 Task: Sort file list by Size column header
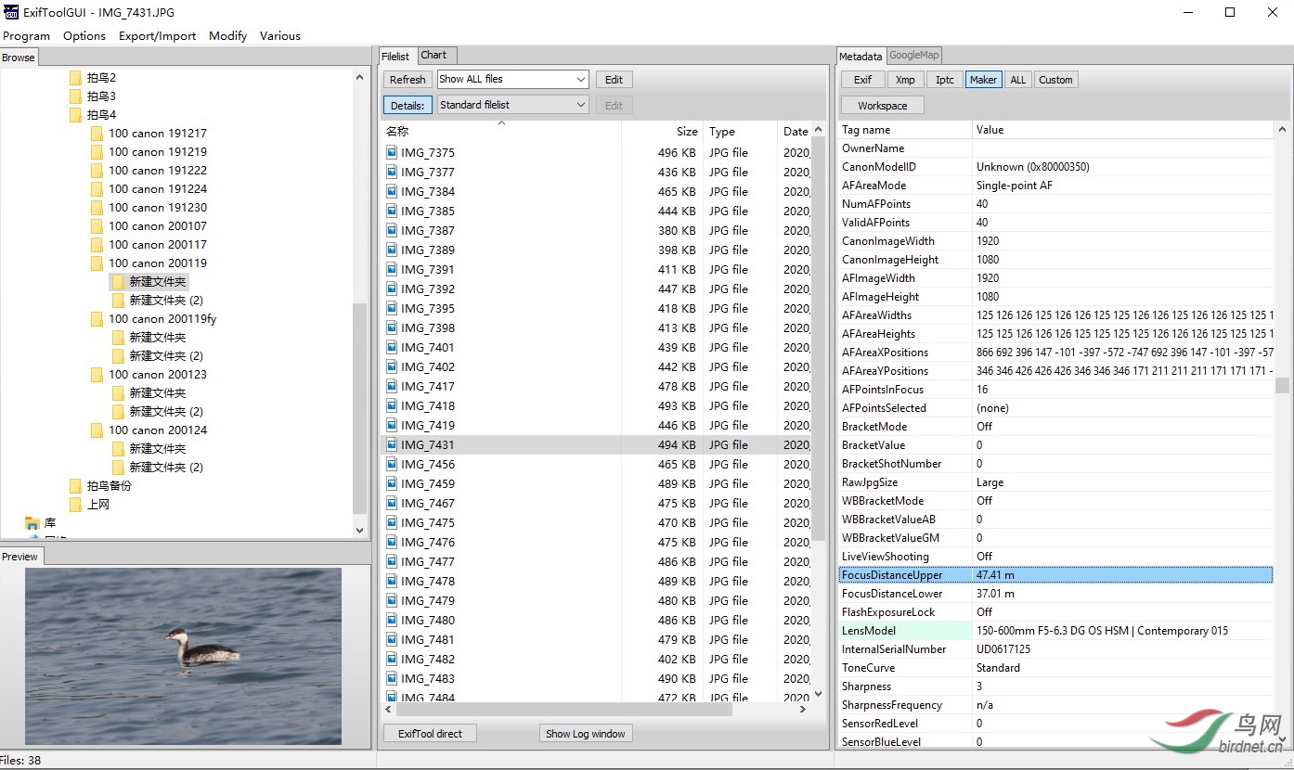point(662,132)
